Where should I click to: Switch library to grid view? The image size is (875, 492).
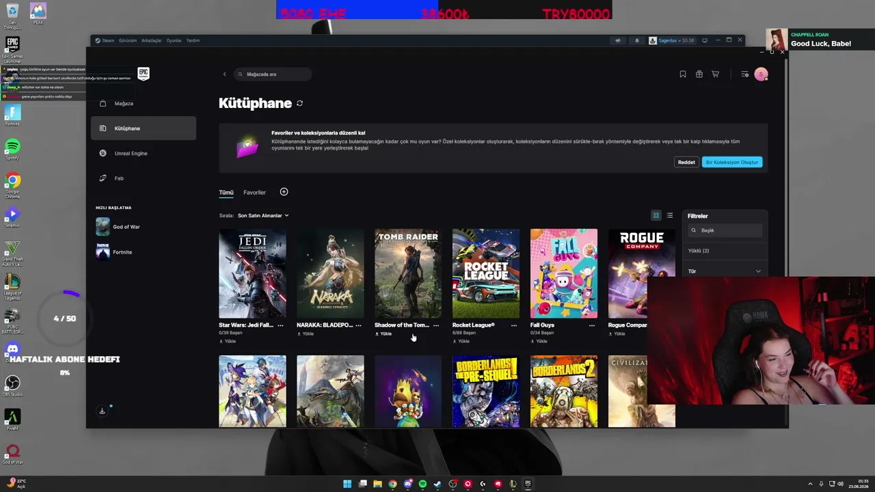(656, 215)
